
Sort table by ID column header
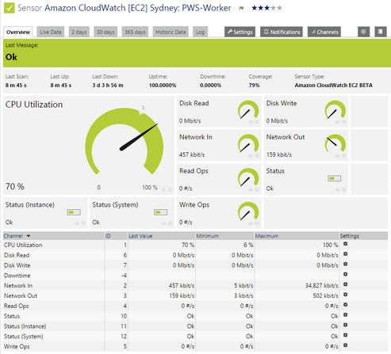[108, 236]
